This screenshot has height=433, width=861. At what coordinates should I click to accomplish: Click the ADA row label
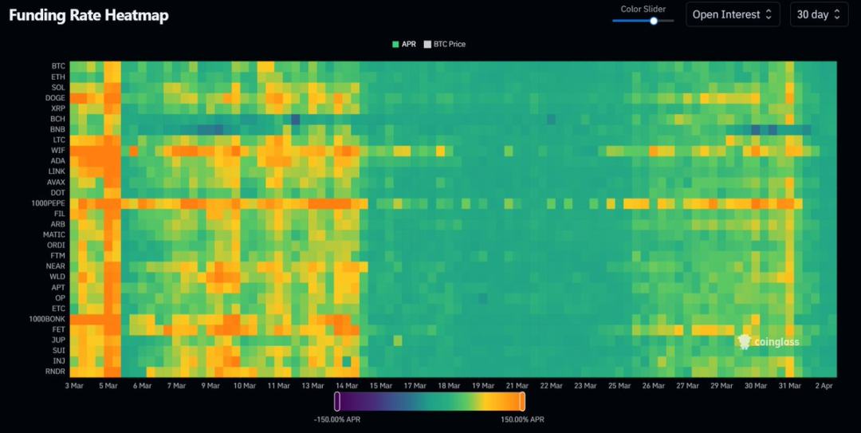point(57,161)
